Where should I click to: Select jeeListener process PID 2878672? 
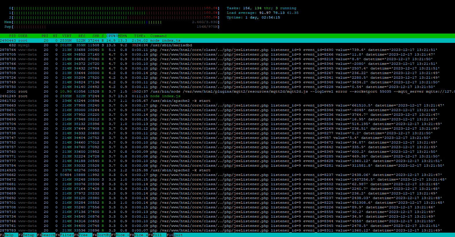click(x=227, y=179)
